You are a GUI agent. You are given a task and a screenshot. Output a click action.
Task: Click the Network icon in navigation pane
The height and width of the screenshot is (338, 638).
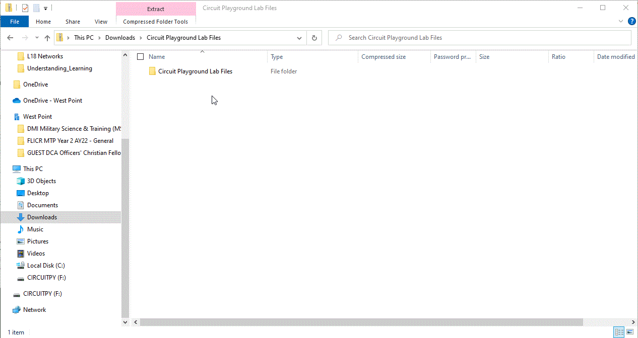(17, 310)
